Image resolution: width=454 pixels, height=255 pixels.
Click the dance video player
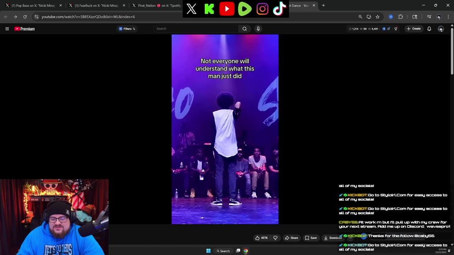(x=225, y=129)
